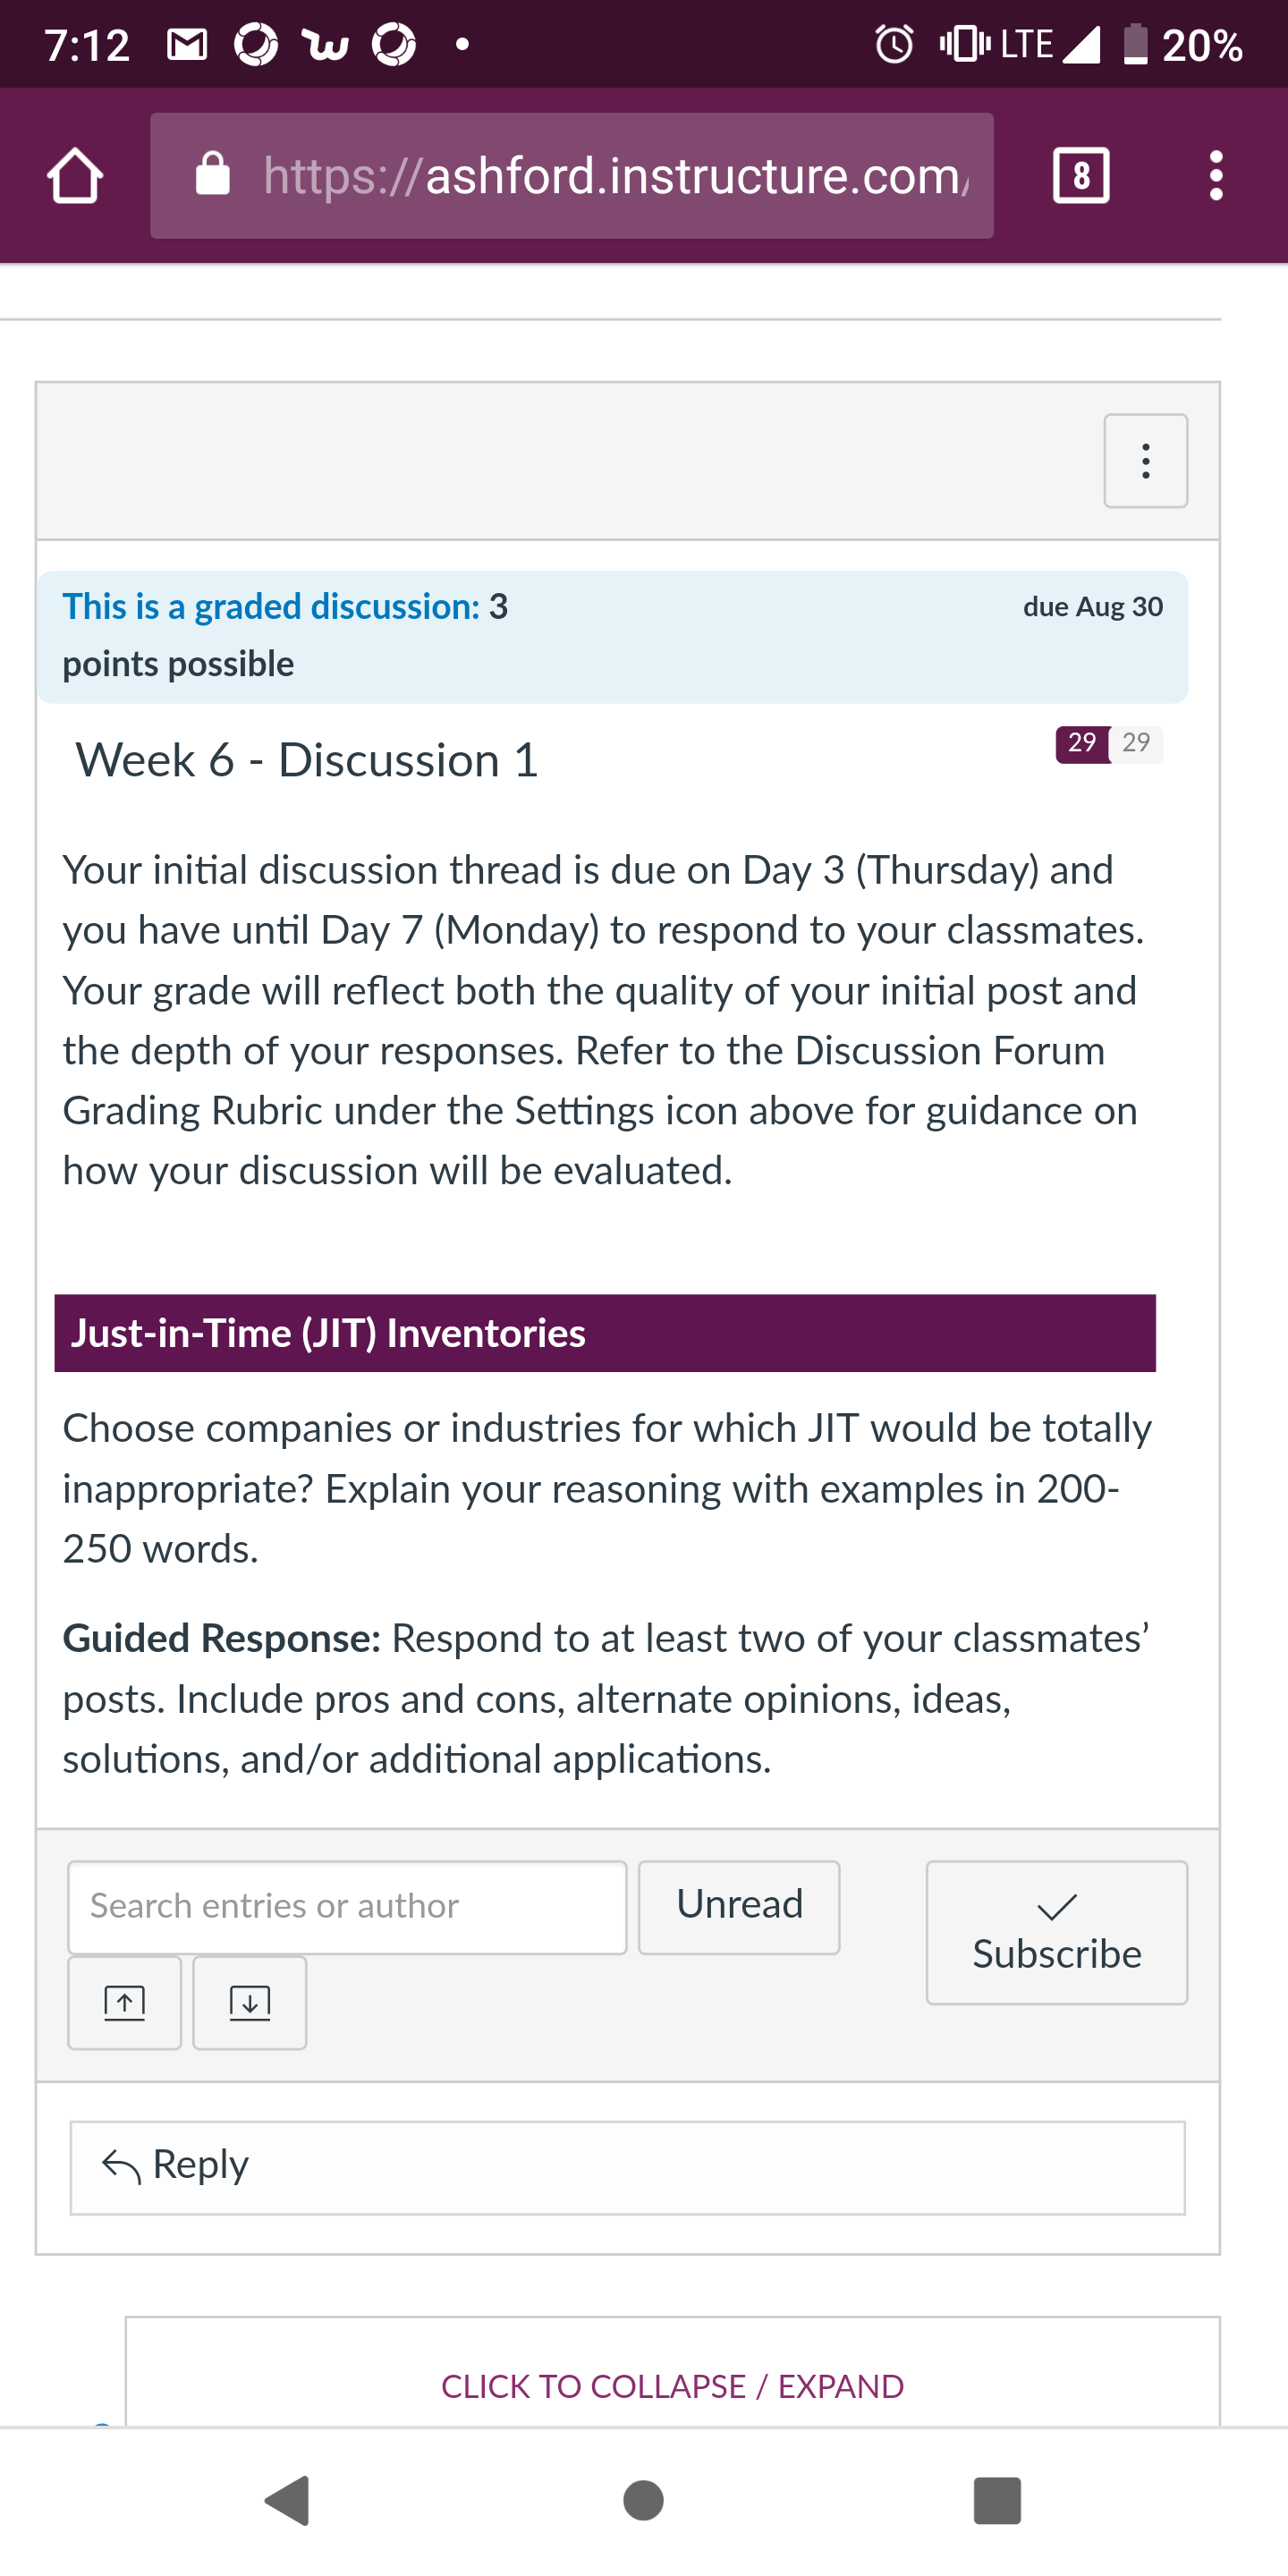Tap the secure lock icon in the address bar

pos(213,175)
